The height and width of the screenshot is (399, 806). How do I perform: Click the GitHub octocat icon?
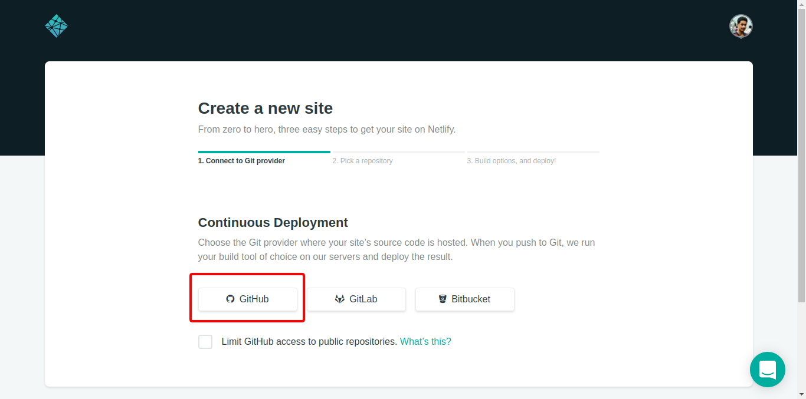click(230, 299)
